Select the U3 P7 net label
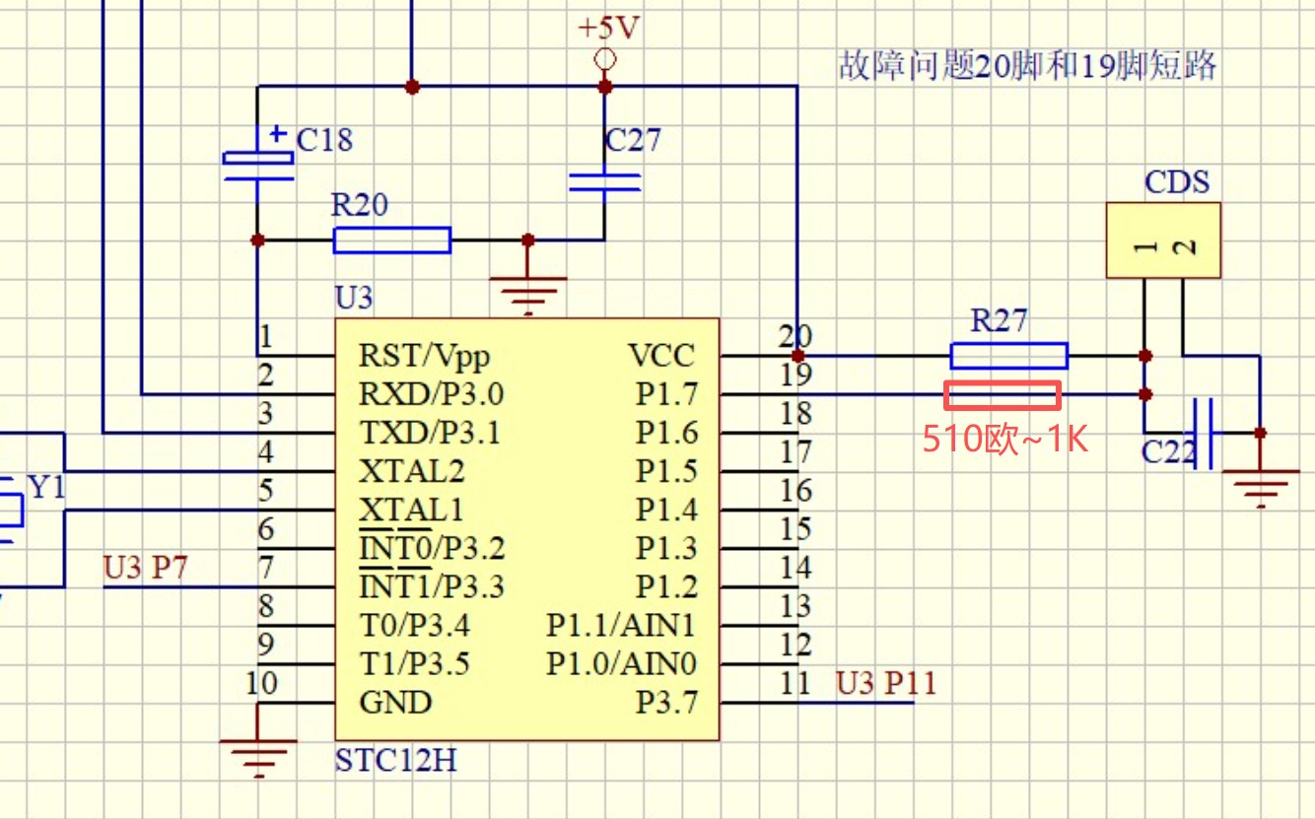Viewport: 1315px width, 819px height. click(x=145, y=569)
